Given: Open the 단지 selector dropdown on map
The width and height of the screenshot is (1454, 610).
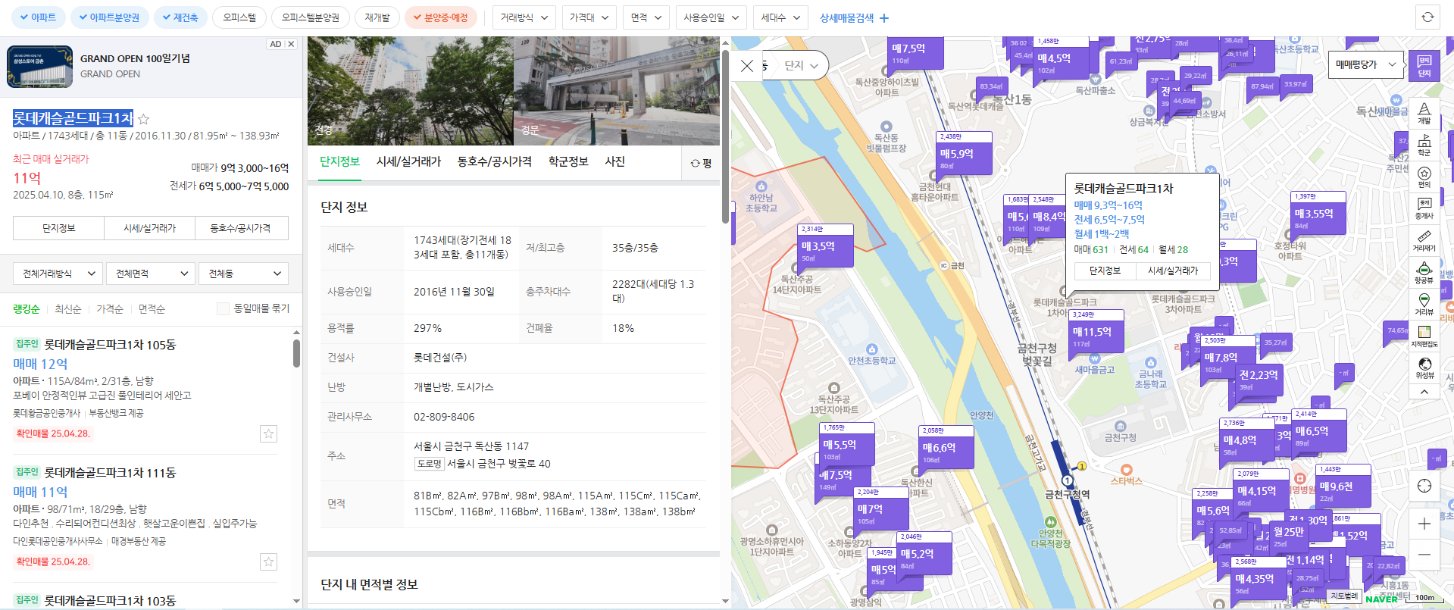Looking at the screenshot, I should click(x=802, y=66).
